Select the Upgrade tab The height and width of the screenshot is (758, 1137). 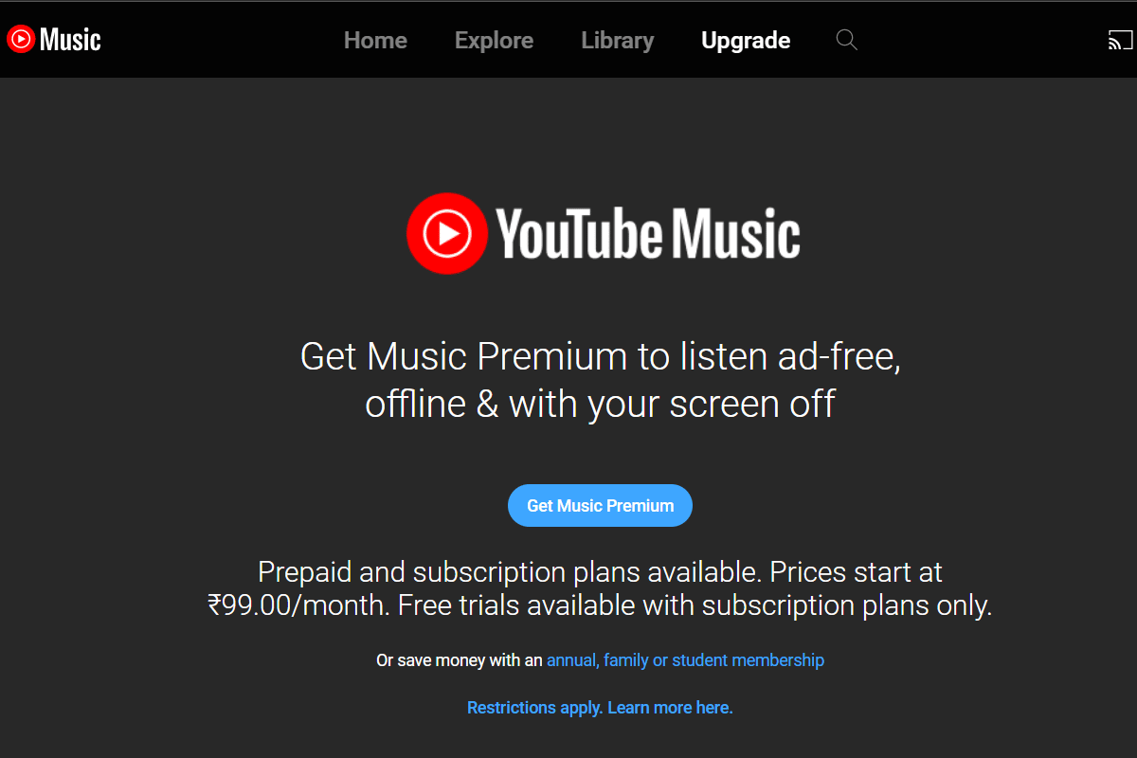coord(746,41)
